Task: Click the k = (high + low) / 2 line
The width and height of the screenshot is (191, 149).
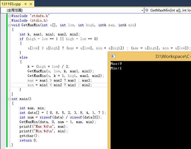Action: (48, 67)
